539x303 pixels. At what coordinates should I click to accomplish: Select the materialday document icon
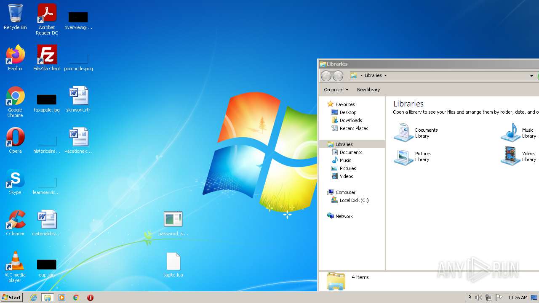tap(47, 223)
